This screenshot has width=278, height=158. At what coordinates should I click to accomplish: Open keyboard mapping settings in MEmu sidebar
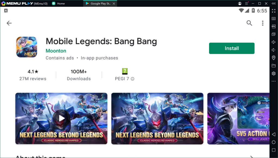coord(274,18)
